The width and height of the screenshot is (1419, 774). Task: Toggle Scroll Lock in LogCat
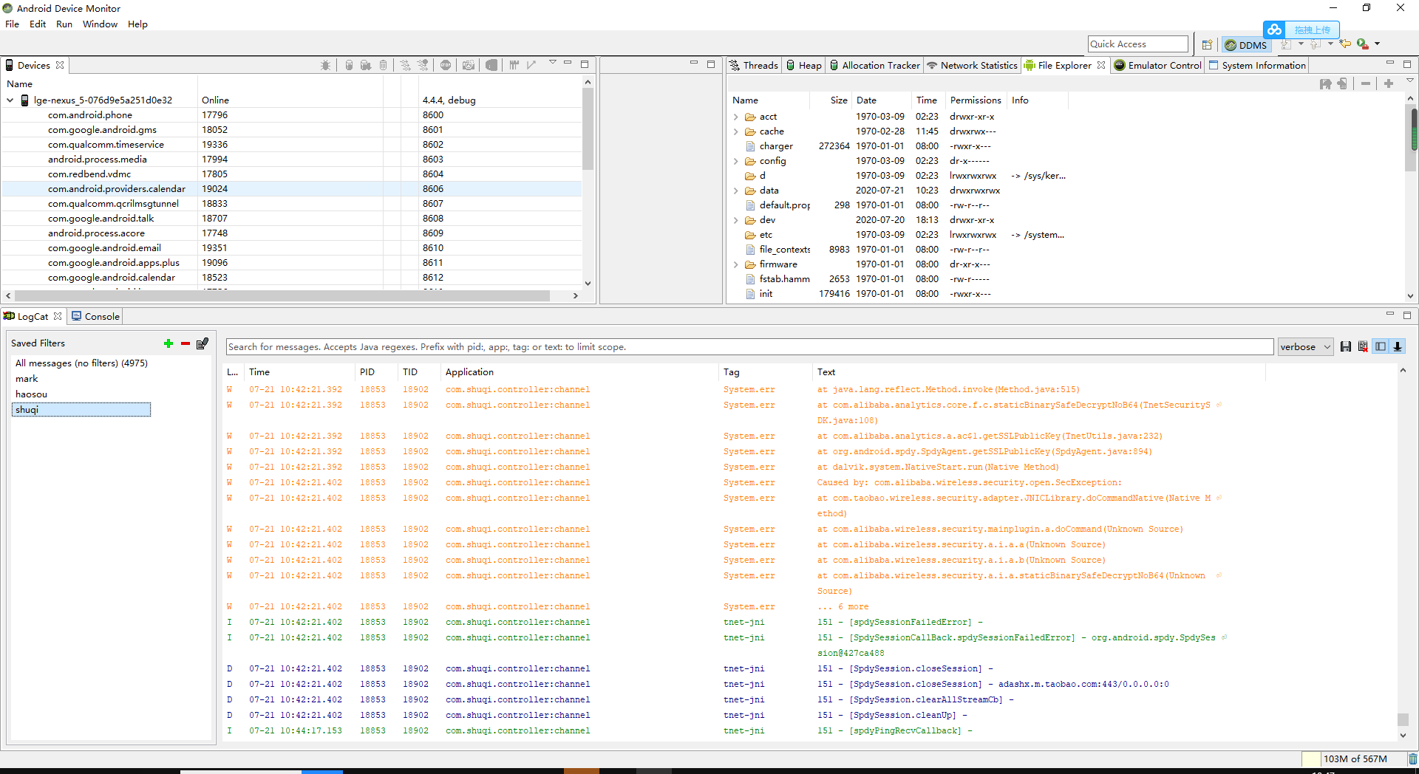click(1398, 346)
